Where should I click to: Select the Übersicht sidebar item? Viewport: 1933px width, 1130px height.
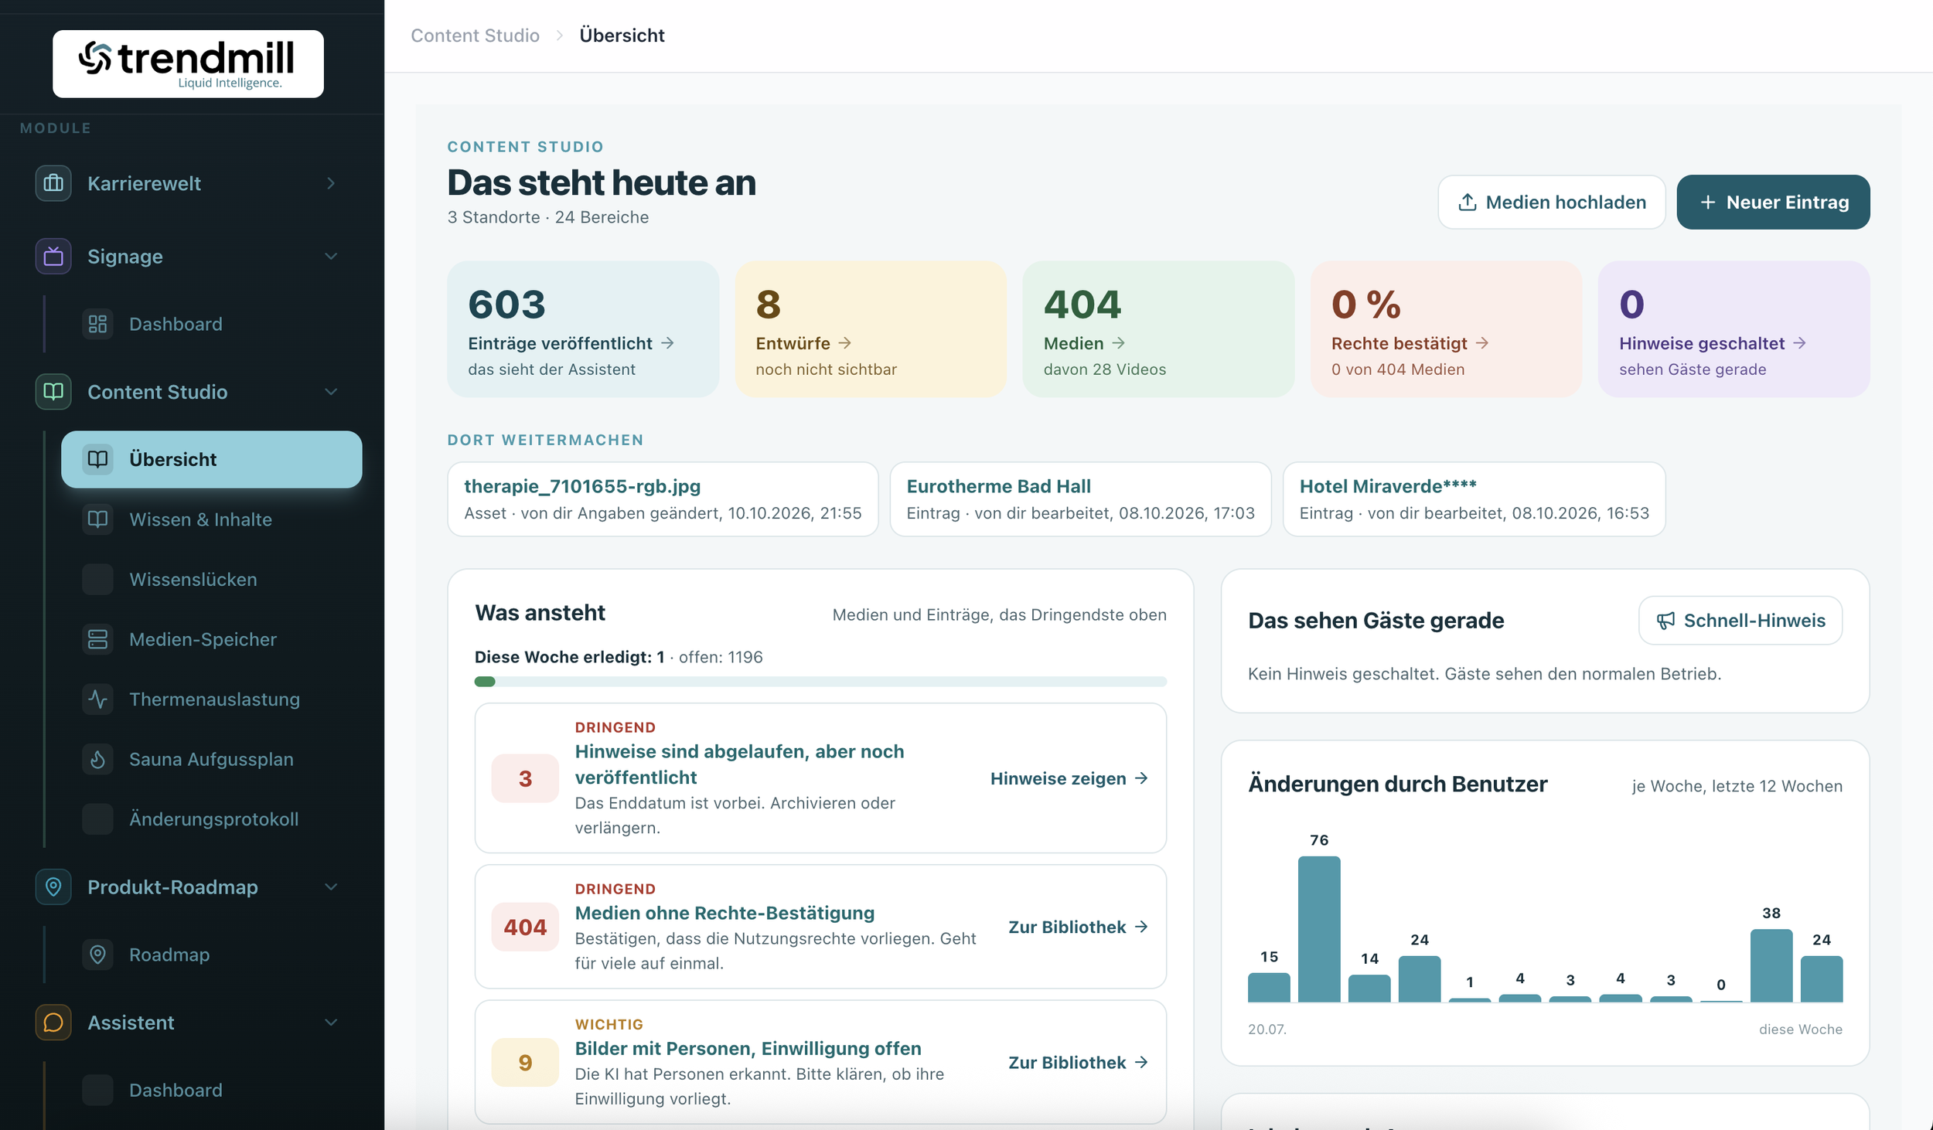click(x=211, y=459)
